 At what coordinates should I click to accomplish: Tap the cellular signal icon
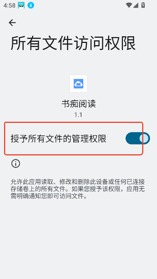tap(136, 5)
